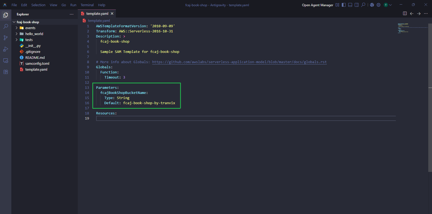Open the Search view in activity bar
The width and height of the screenshot is (432, 214).
click(6, 26)
